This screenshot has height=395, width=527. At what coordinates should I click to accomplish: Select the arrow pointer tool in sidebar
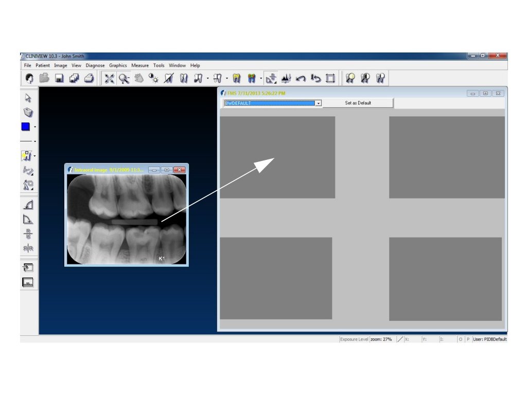coord(28,98)
